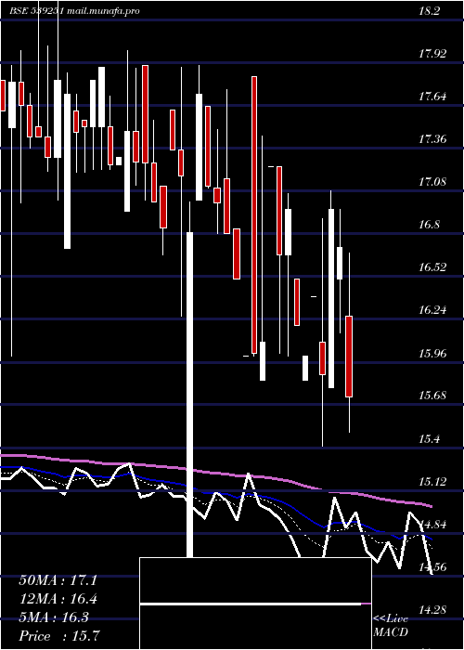Click the 16.52 price axis label
This screenshot has height=650, width=464.
433,267
